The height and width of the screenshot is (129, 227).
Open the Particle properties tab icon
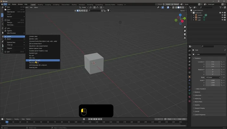click(x=190, y=84)
